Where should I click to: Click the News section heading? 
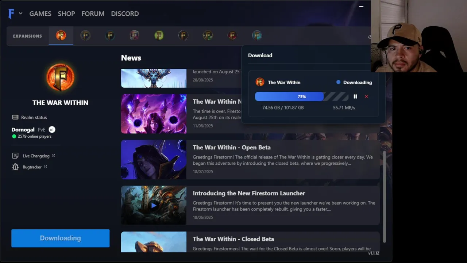point(131,58)
